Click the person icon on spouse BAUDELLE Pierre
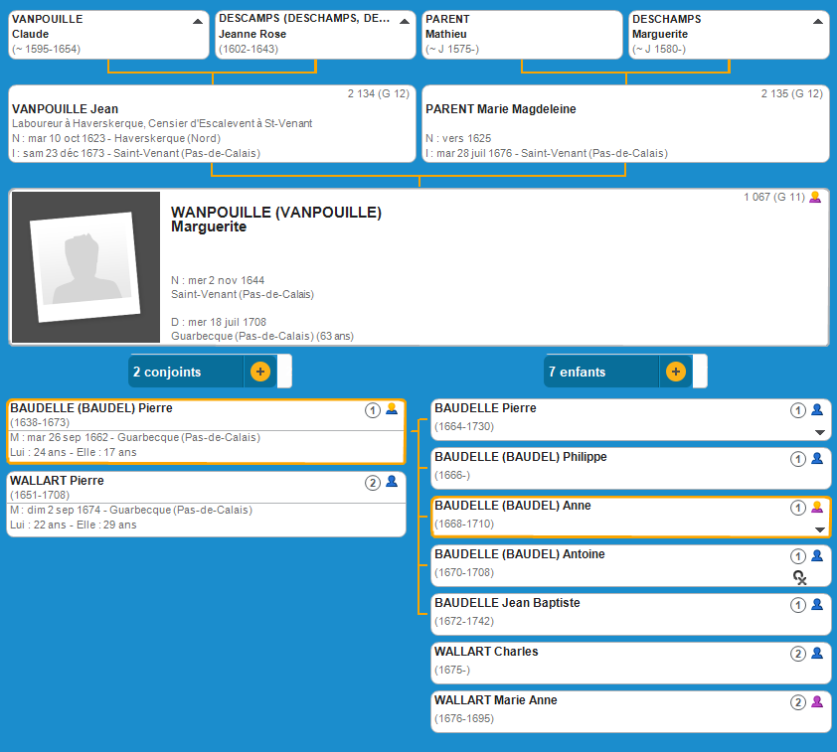 tap(392, 409)
